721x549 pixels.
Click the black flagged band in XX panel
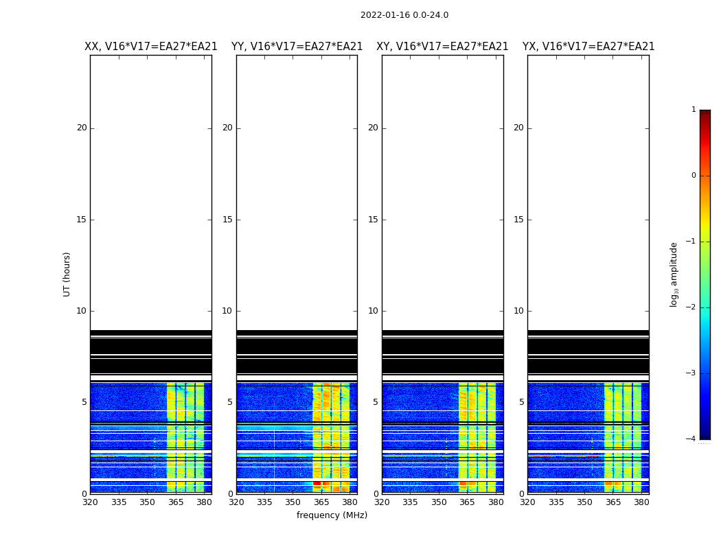click(150, 346)
